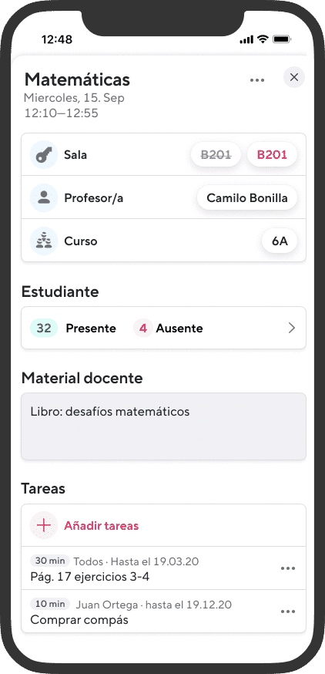Select the crossed-out B201 room chip
This screenshot has width=325, height=674.
[216, 154]
